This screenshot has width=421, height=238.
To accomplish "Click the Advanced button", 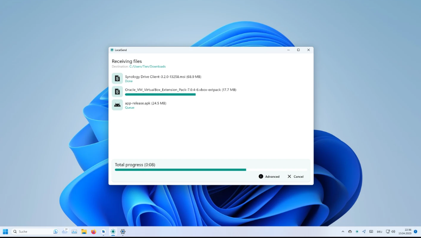I will pyautogui.click(x=269, y=176).
